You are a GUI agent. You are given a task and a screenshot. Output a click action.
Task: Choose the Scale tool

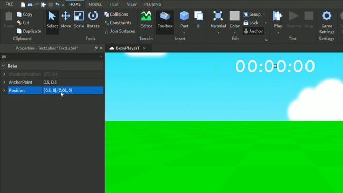click(x=79, y=20)
